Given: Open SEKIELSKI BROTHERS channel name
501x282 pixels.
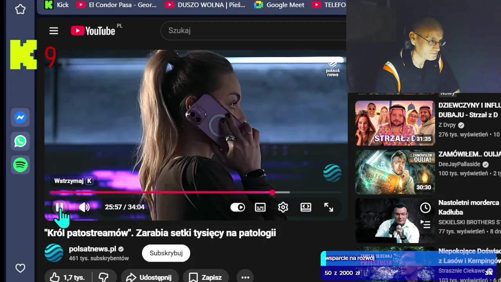Looking at the screenshot, I should tap(470, 222).
